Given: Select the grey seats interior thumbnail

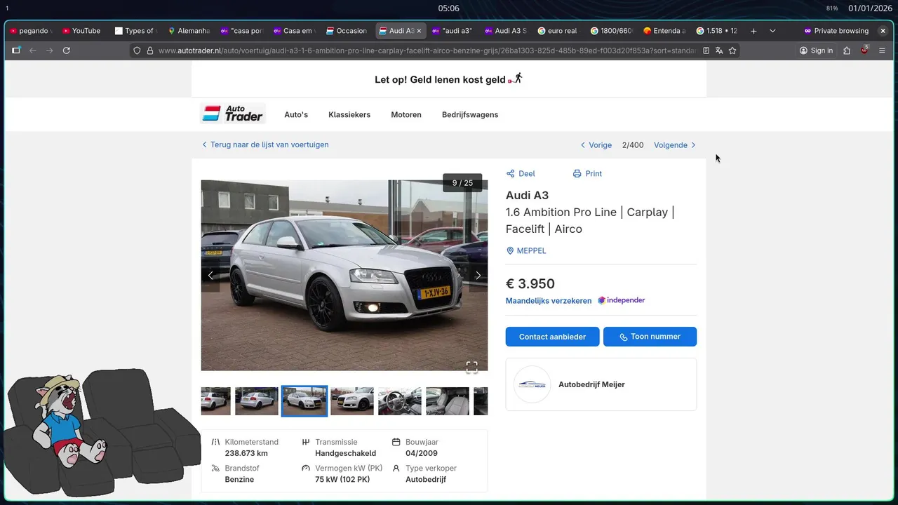Looking at the screenshot, I should (448, 401).
